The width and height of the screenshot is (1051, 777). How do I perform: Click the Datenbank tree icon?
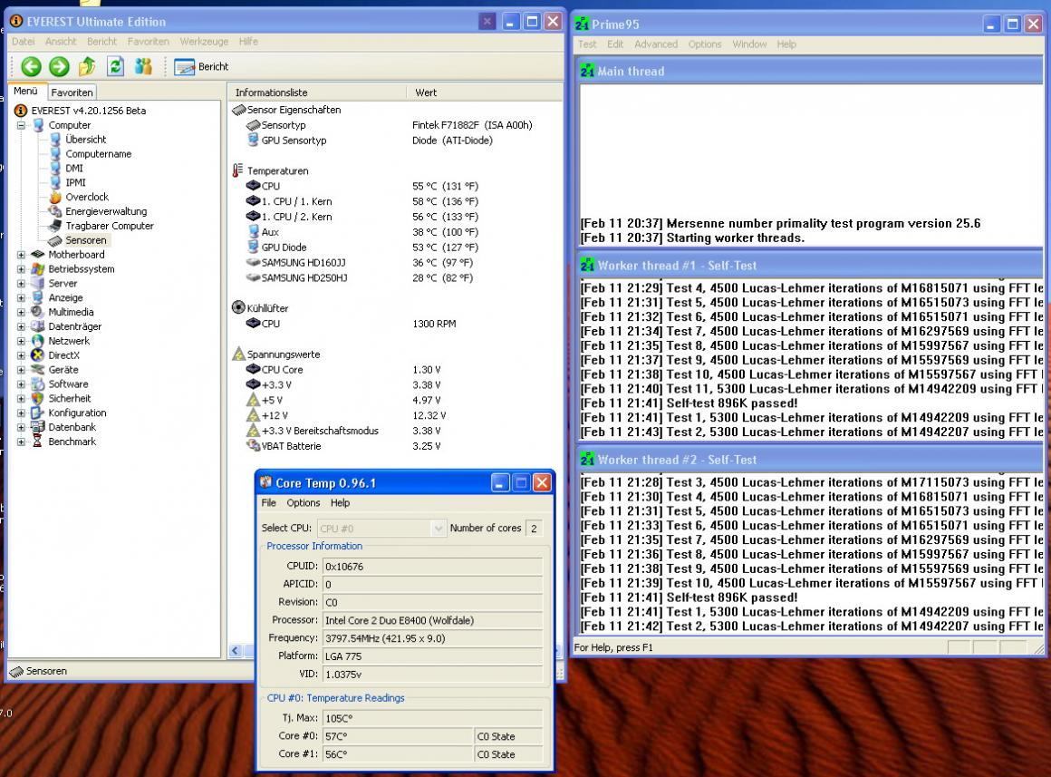click(37, 427)
